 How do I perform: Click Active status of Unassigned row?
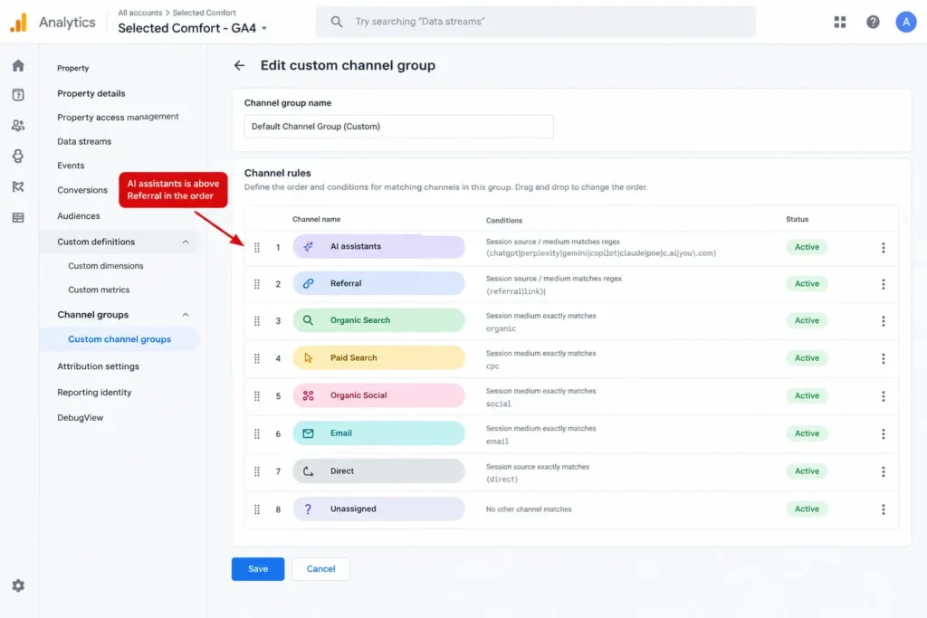point(807,509)
